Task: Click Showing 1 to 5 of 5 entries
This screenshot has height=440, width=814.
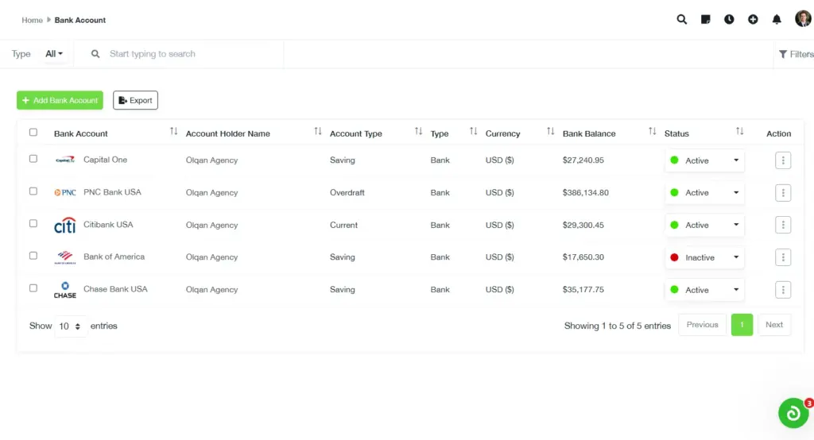Action: 617,326
